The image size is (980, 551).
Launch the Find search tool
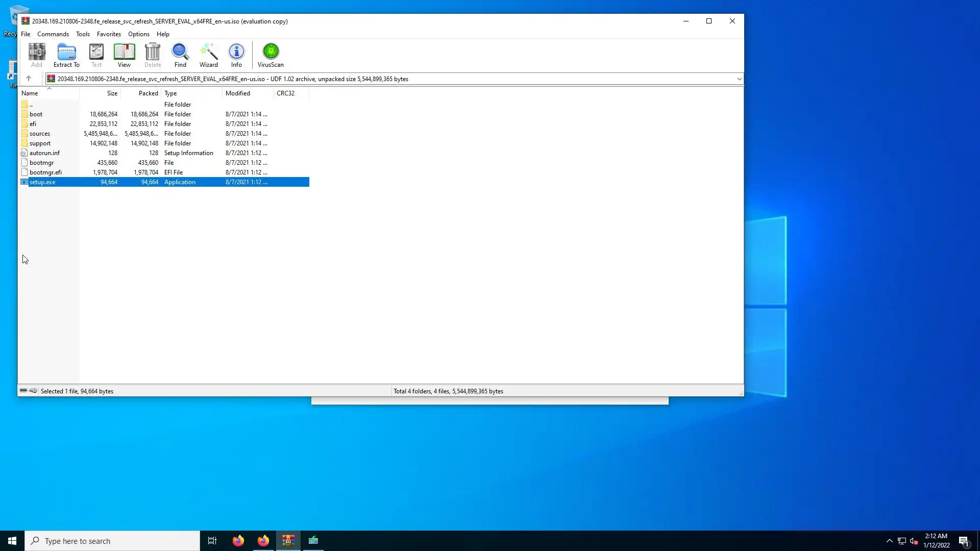[x=180, y=55]
